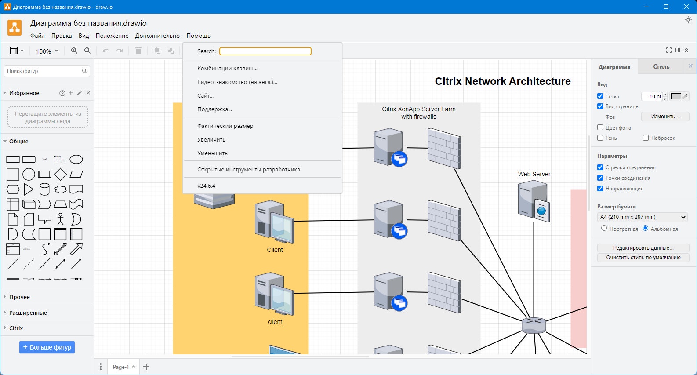
Task: Click the fullscreen icon in toolbar
Action: point(668,51)
